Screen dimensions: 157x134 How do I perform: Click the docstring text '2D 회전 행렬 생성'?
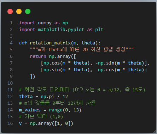(x=104, y=49)
